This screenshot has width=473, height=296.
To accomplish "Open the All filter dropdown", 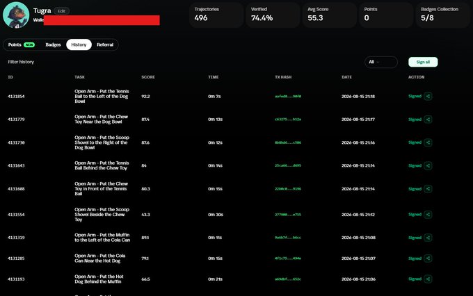I will click(x=380, y=62).
